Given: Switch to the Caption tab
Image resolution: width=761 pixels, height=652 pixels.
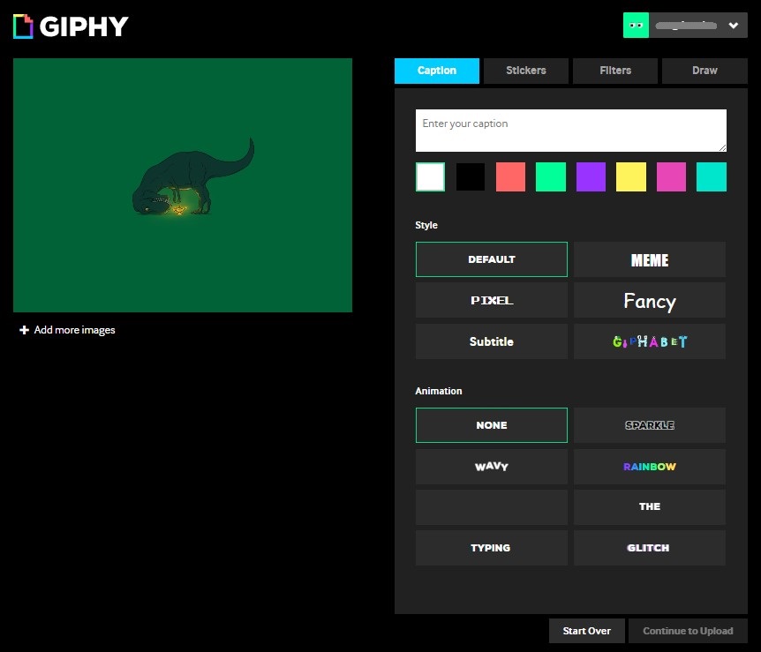Looking at the screenshot, I should (437, 71).
